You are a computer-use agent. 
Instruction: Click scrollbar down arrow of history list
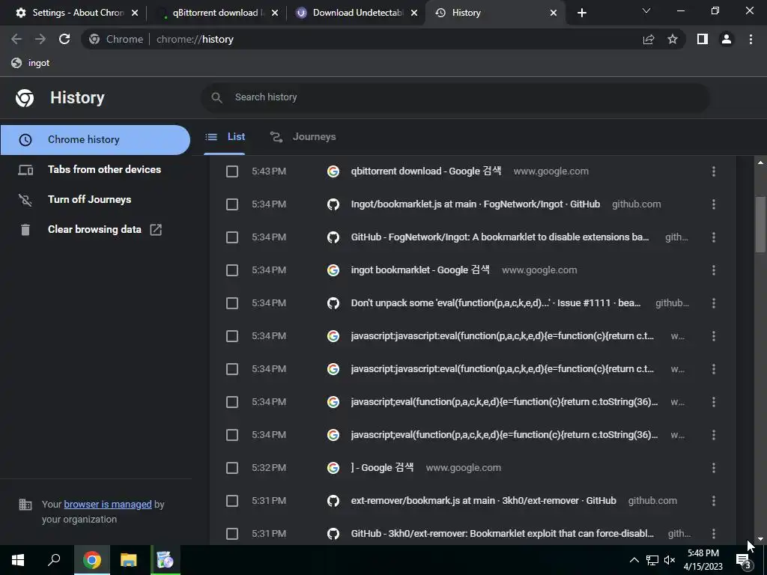760,539
